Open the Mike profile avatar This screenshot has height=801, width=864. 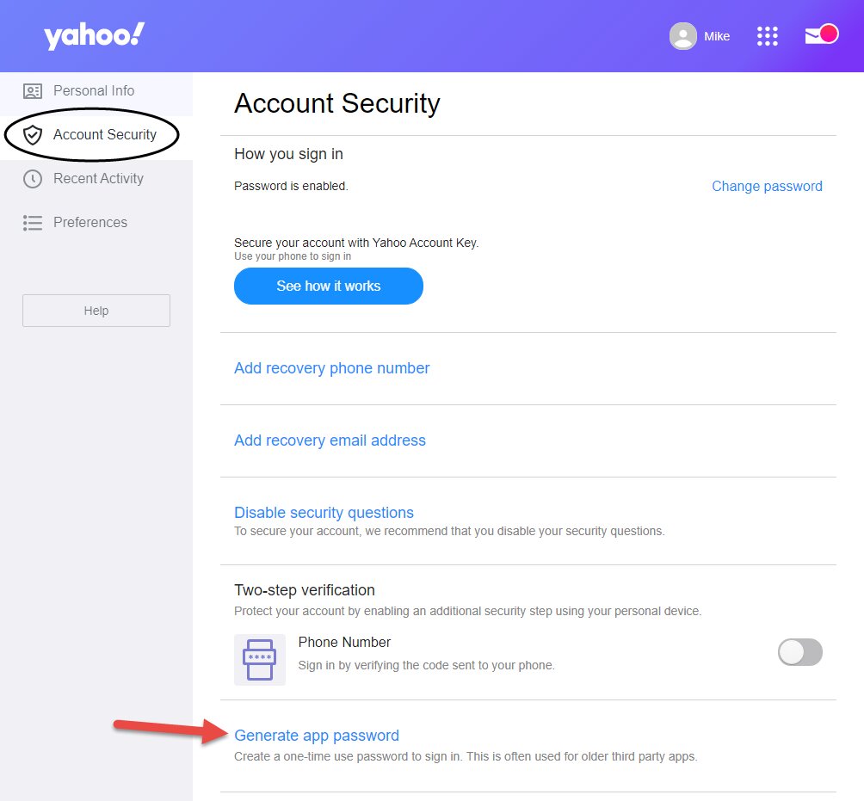tap(683, 36)
